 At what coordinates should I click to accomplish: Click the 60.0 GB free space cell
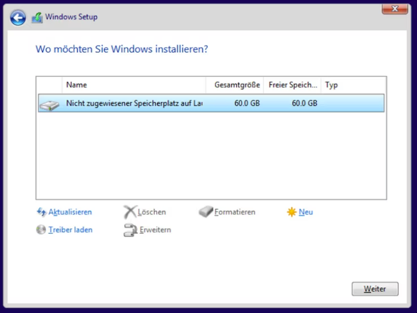click(x=305, y=103)
